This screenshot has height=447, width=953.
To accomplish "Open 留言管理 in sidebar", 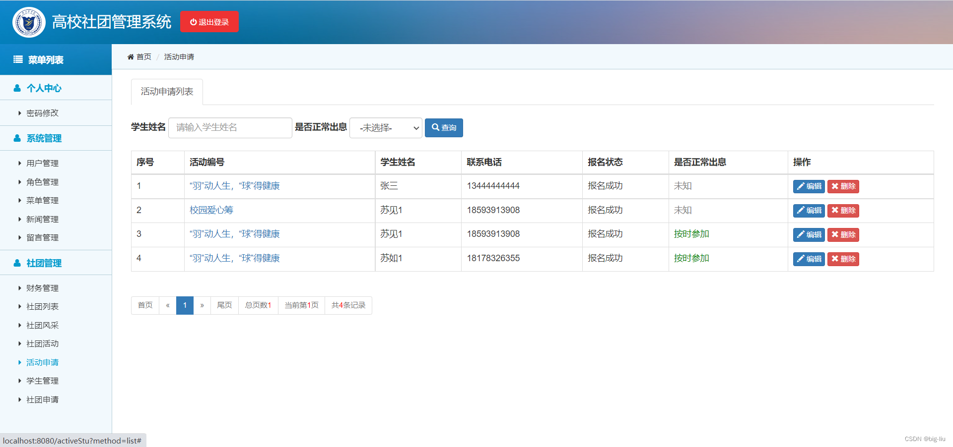I will tap(42, 237).
